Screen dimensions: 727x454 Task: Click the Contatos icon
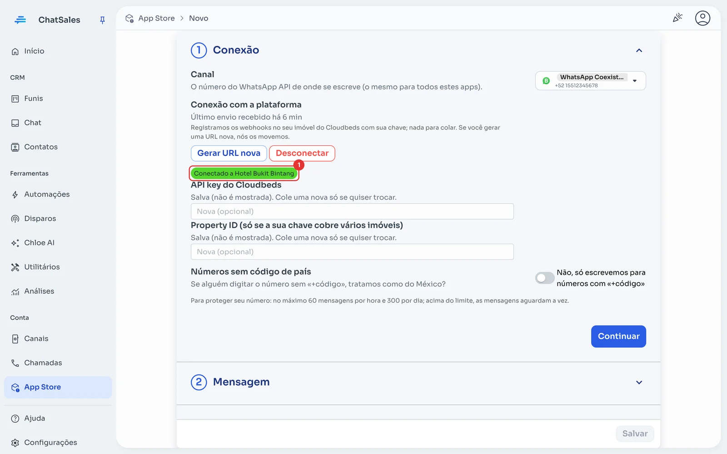tap(15, 147)
